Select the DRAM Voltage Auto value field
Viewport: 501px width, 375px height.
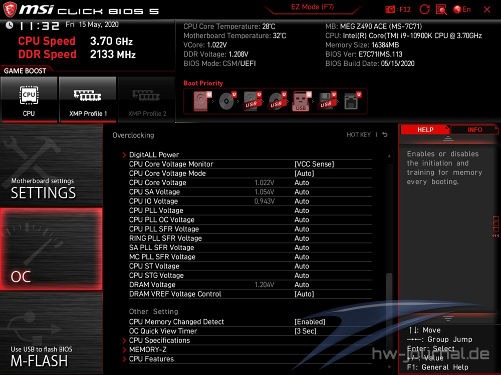tap(302, 284)
